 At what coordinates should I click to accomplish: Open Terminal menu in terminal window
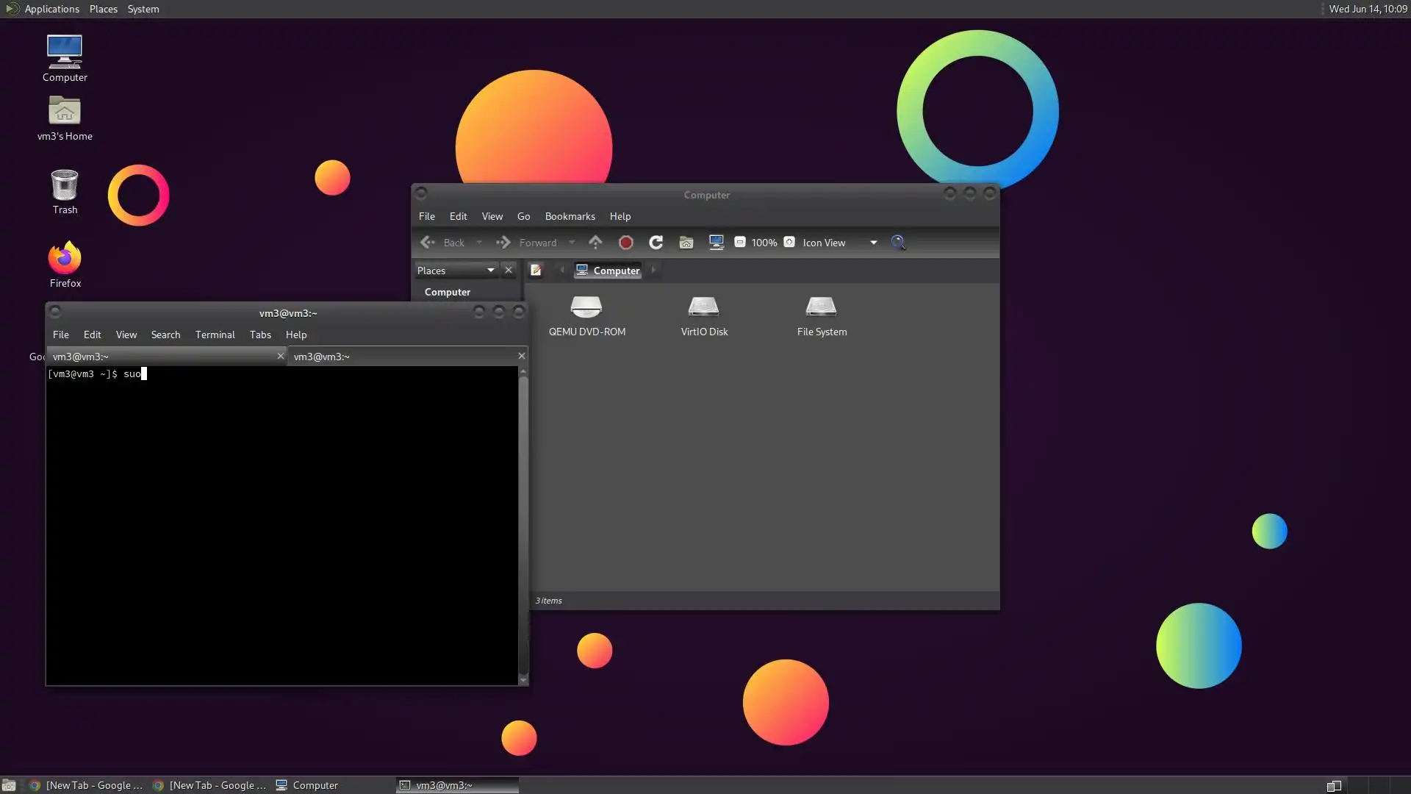[215, 335]
